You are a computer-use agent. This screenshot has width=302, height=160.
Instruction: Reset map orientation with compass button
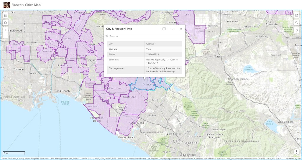(x=296, y=152)
